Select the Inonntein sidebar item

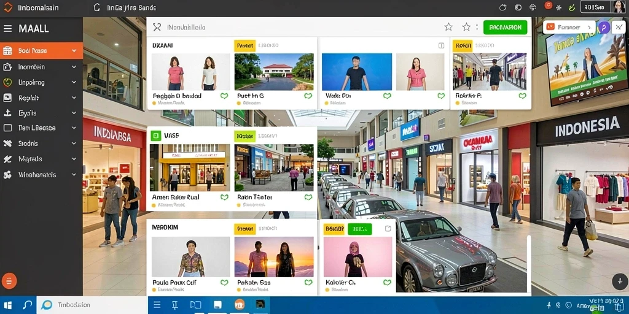(x=41, y=67)
